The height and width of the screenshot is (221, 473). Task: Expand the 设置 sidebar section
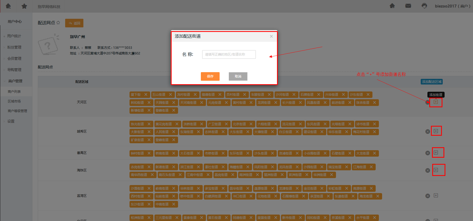point(11,121)
